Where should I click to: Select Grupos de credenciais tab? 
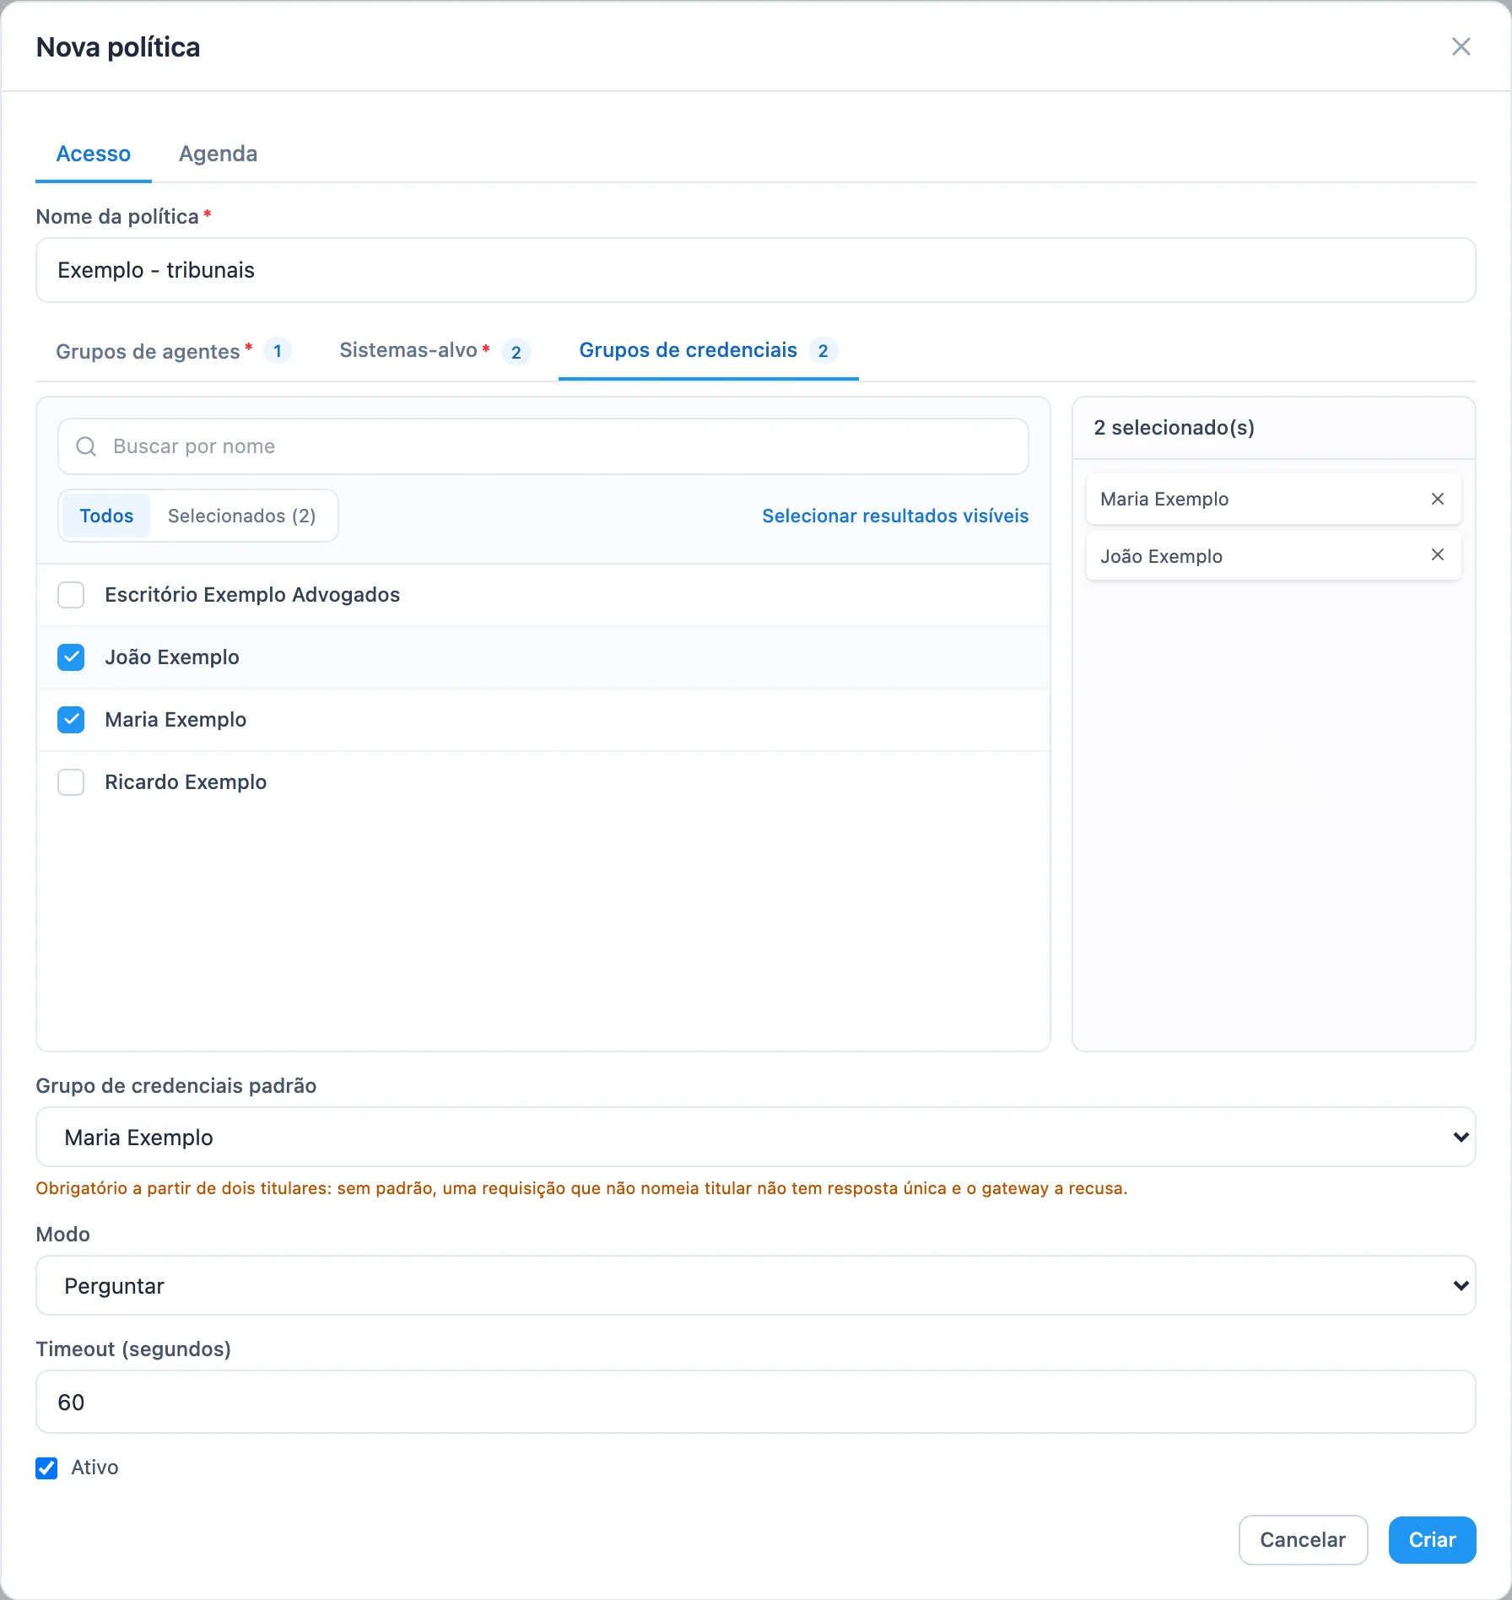pos(708,351)
